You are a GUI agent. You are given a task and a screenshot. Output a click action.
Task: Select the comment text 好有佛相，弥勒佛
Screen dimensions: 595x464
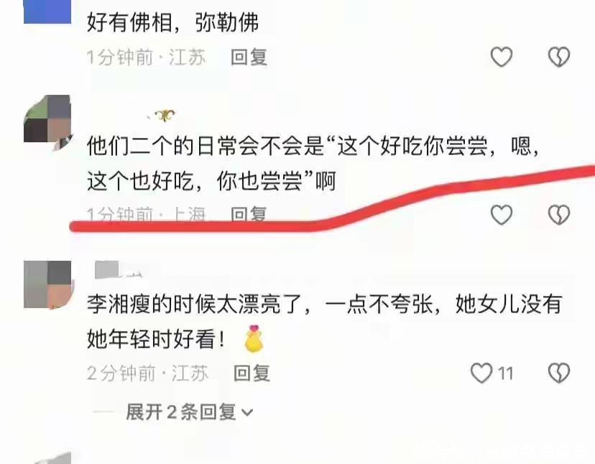coord(173,23)
